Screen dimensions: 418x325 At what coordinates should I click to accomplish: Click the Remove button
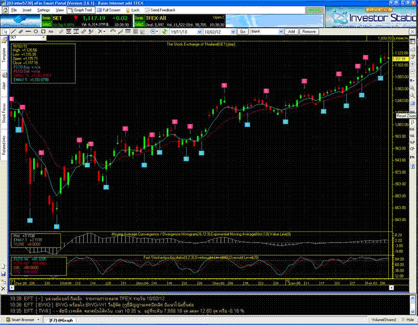click(309, 32)
